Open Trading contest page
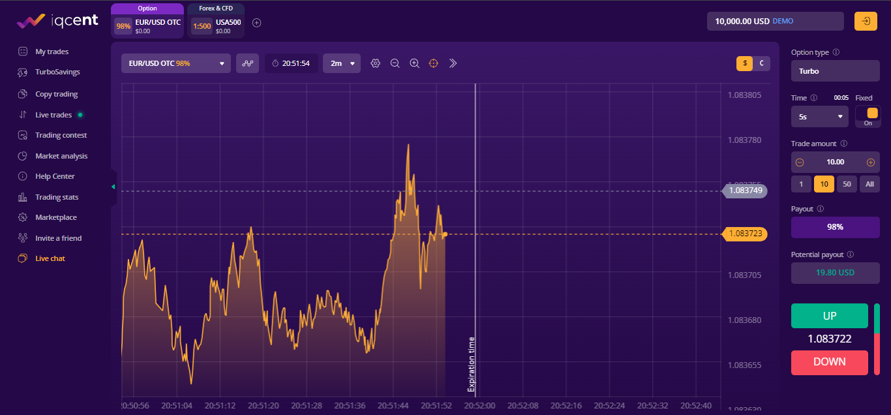This screenshot has width=891, height=415. point(61,135)
